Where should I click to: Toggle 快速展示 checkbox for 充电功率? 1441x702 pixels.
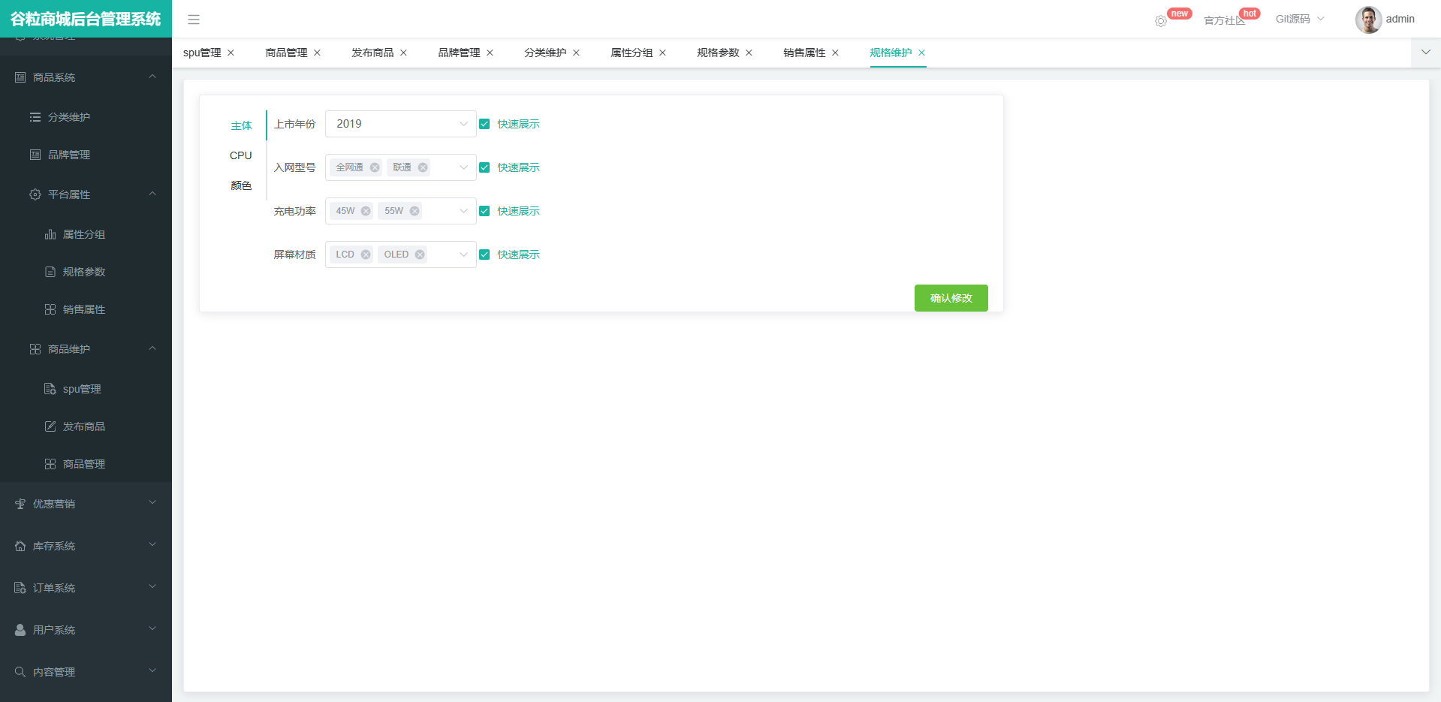(x=484, y=211)
